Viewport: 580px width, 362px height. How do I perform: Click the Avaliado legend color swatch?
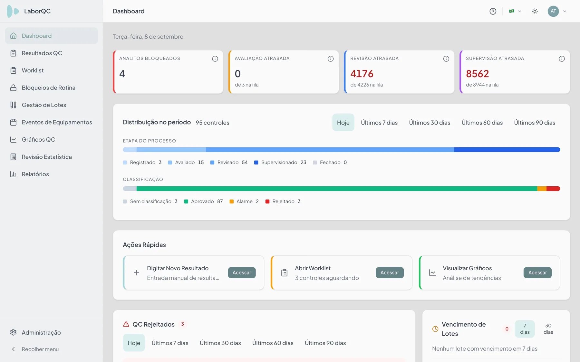170,162
